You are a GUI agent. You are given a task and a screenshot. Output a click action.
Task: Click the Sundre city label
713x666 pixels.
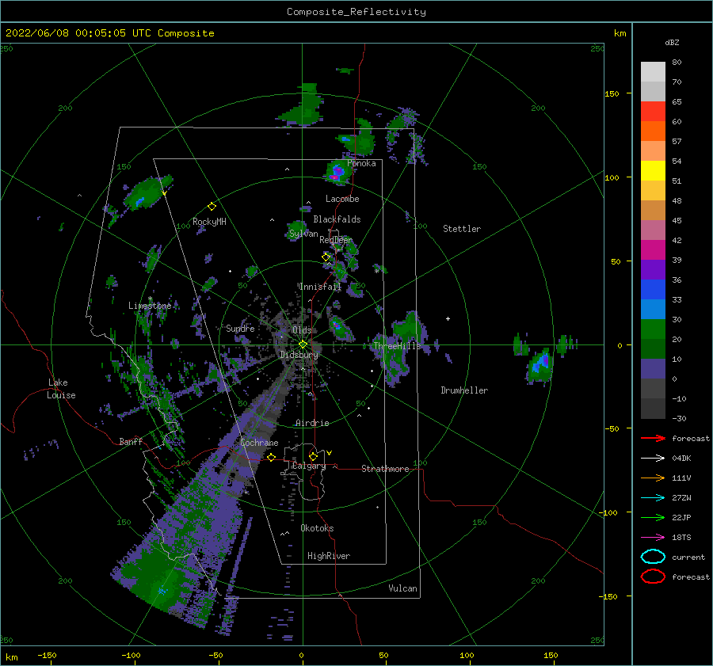tap(240, 328)
